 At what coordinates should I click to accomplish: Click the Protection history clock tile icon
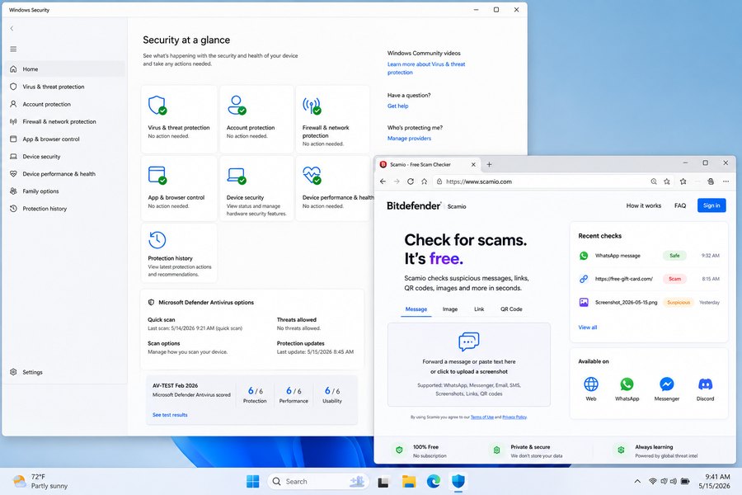(x=157, y=240)
